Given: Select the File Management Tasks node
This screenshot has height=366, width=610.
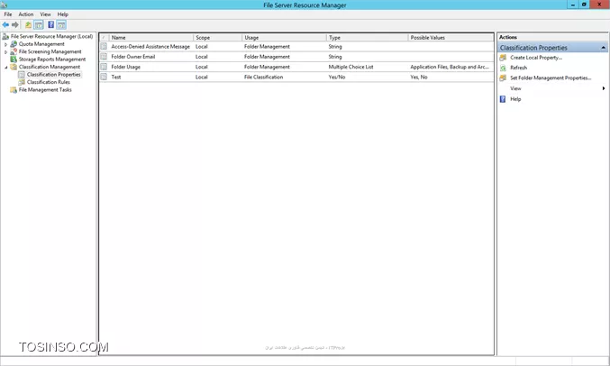Looking at the screenshot, I should (45, 90).
